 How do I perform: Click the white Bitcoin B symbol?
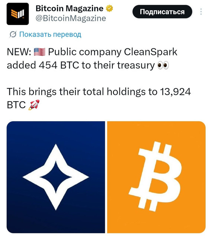click(155, 176)
